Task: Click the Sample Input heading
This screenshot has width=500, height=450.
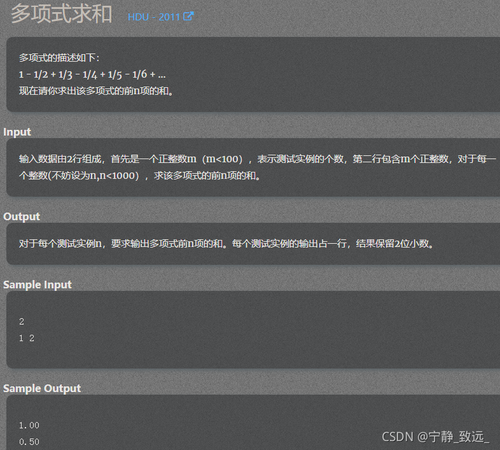Action: coord(38,285)
